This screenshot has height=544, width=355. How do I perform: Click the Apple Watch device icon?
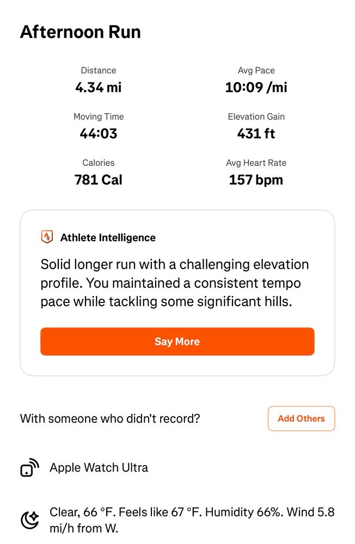29,468
